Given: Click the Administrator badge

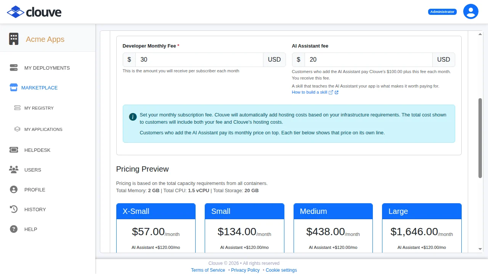Looking at the screenshot, I should [442, 12].
